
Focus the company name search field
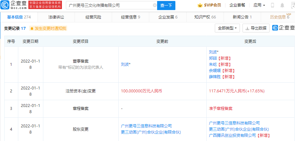(111, 6)
